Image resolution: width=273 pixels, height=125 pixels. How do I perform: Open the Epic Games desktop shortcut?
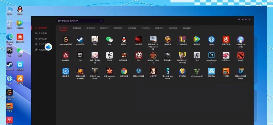tap(9, 51)
